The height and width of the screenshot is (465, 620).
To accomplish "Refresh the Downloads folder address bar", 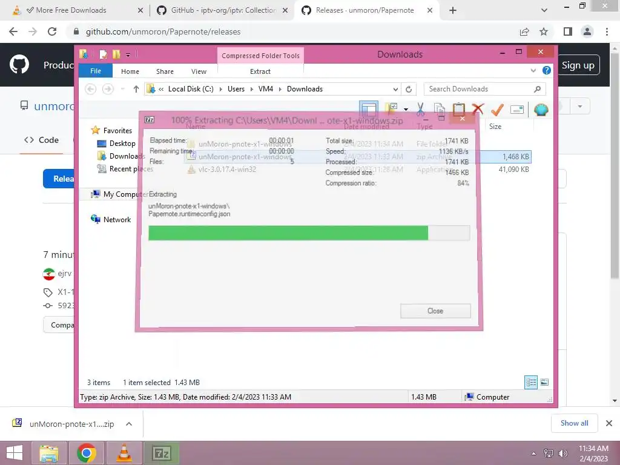I will tap(409, 89).
